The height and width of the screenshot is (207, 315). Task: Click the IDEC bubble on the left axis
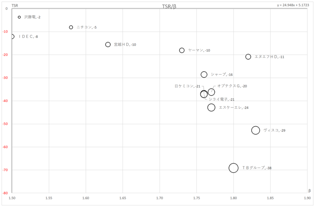coord(12,37)
